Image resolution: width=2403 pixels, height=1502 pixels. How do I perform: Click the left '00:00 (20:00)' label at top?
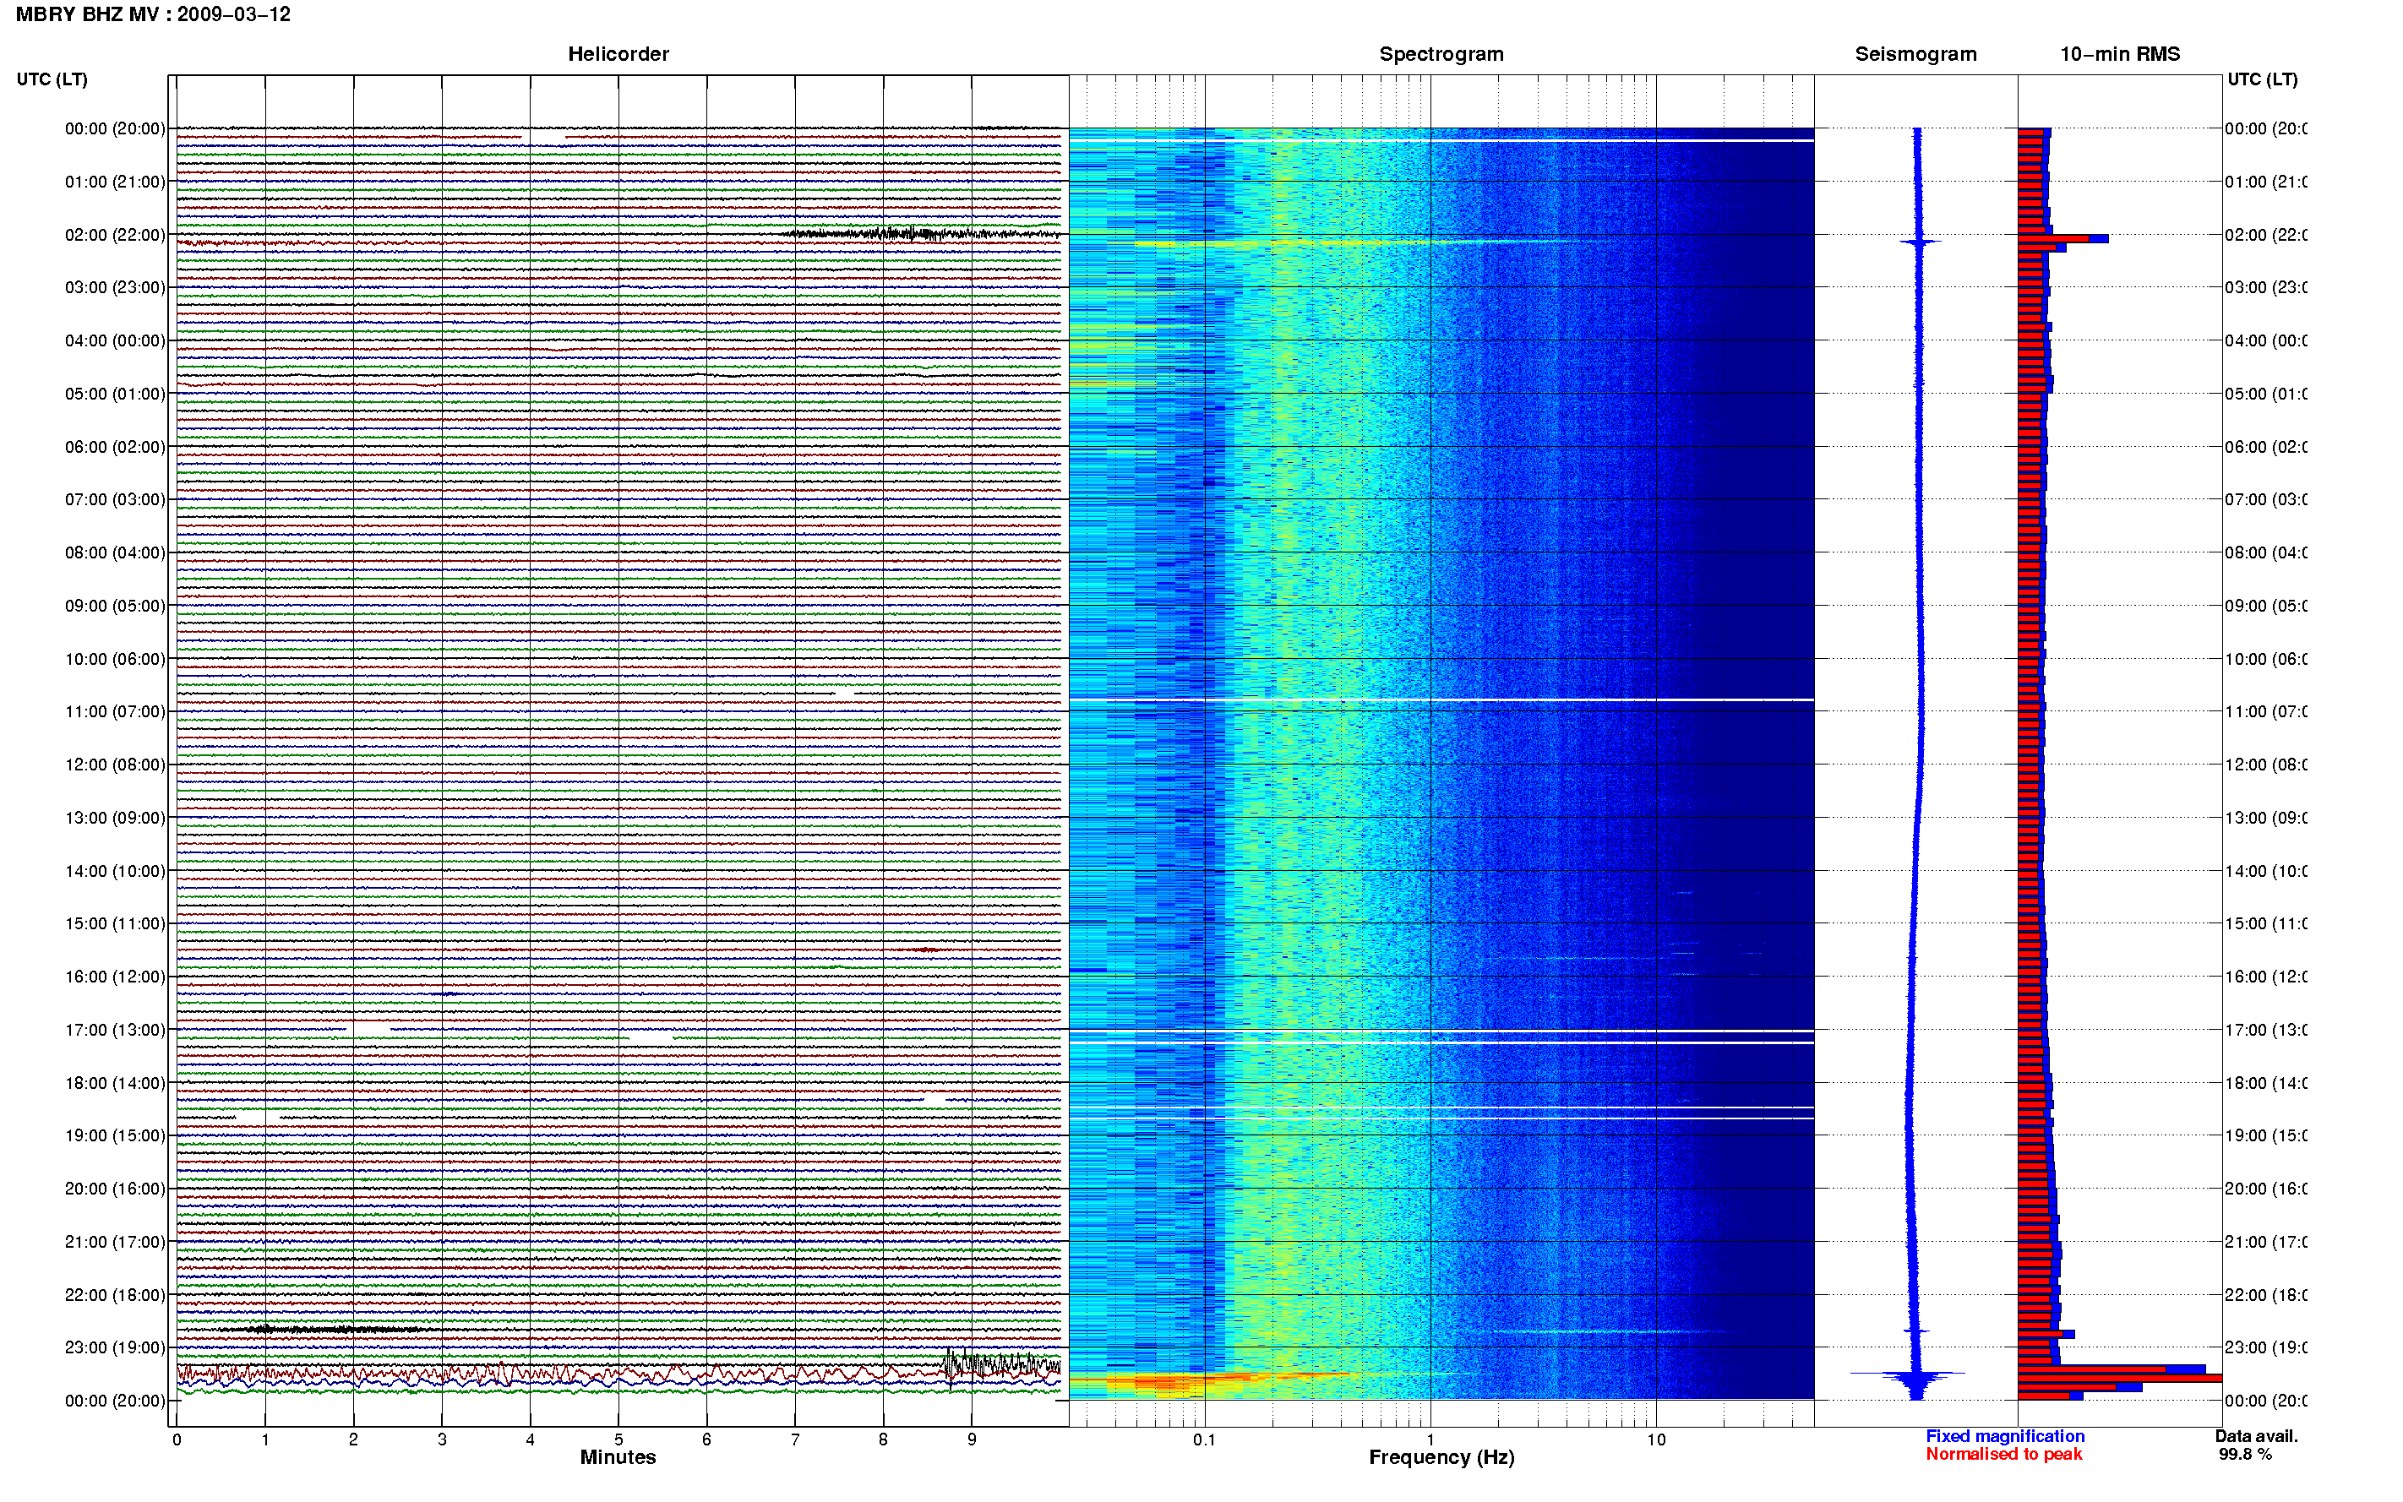[x=115, y=128]
